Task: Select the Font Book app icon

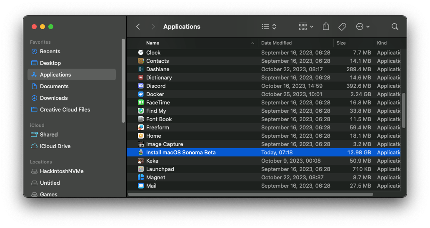Action: [x=141, y=119]
